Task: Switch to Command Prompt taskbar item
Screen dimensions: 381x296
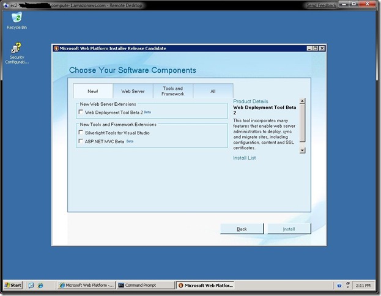Action: point(146,286)
